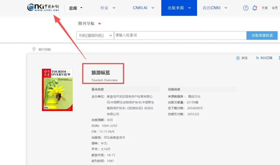Click the location pin icon beside 期刊导航
The width and height of the screenshot is (280, 165).
tap(34, 49)
